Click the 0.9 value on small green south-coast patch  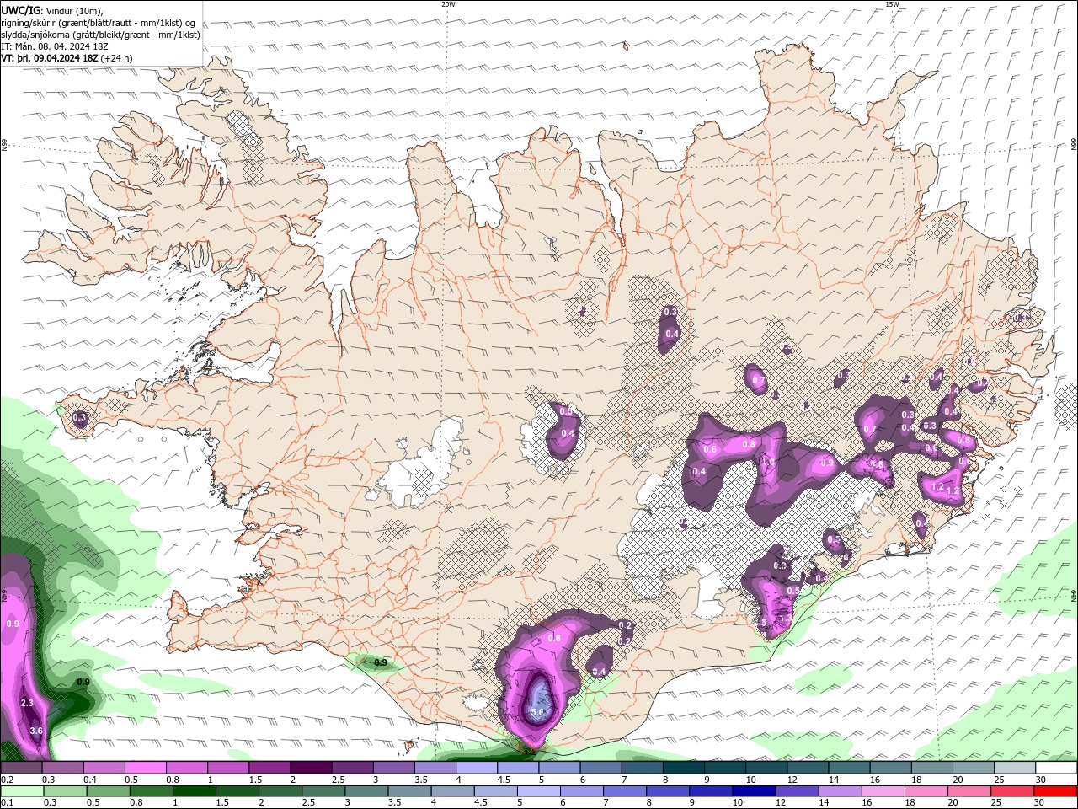coord(381,663)
